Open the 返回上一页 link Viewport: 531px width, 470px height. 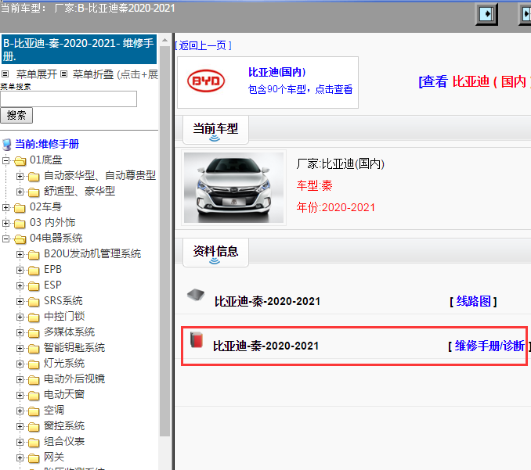203,45
